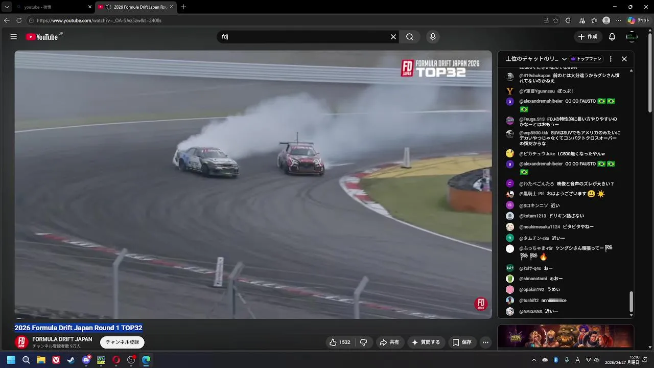Click chat scrollbar thumb
Image resolution: width=654 pixels, height=368 pixels.
pos(631,302)
